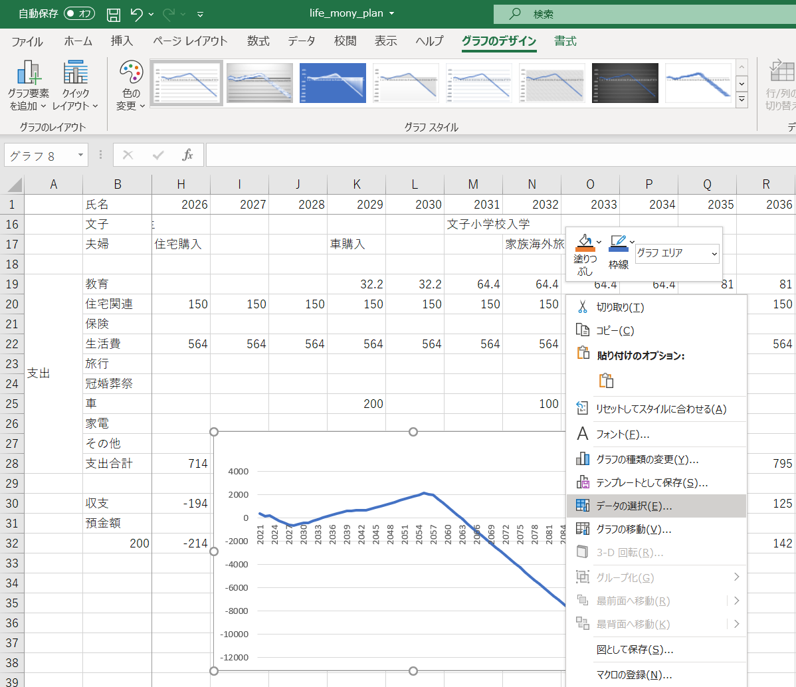Open the View (表示) tab
Screen dimensions: 796x687
[x=385, y=41]
